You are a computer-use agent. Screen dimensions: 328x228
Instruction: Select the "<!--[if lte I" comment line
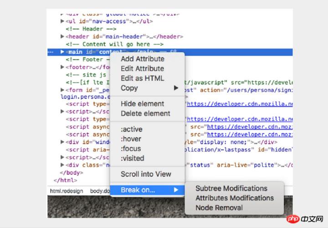pyautogui.click(x=87, y=83)
